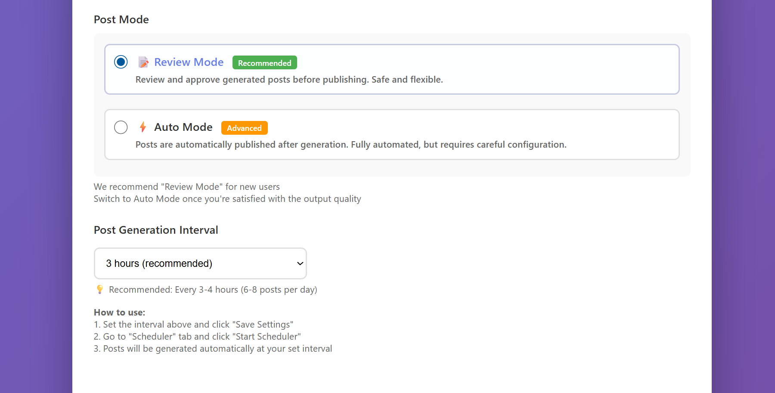Image resolution: width=775 pixels, height=393 pixels.
Task: Click the Review Mode description text
Action: 289,79
